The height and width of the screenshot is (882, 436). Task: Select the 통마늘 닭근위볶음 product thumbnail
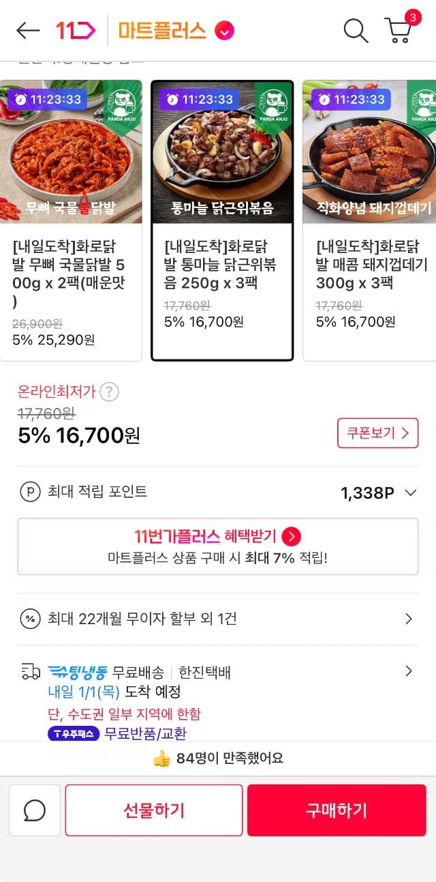pos(222,152)
